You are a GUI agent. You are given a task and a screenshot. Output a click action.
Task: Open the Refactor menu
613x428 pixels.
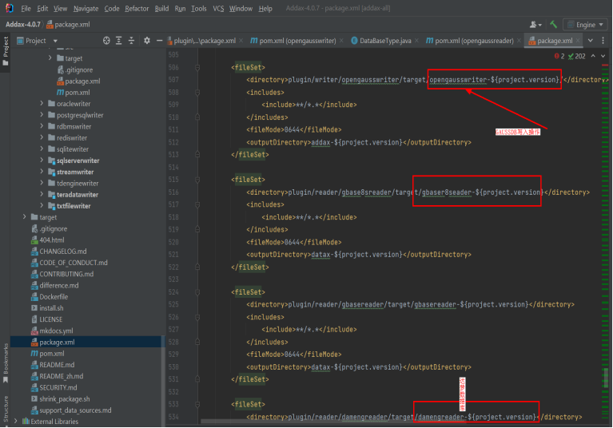point(137,8)
